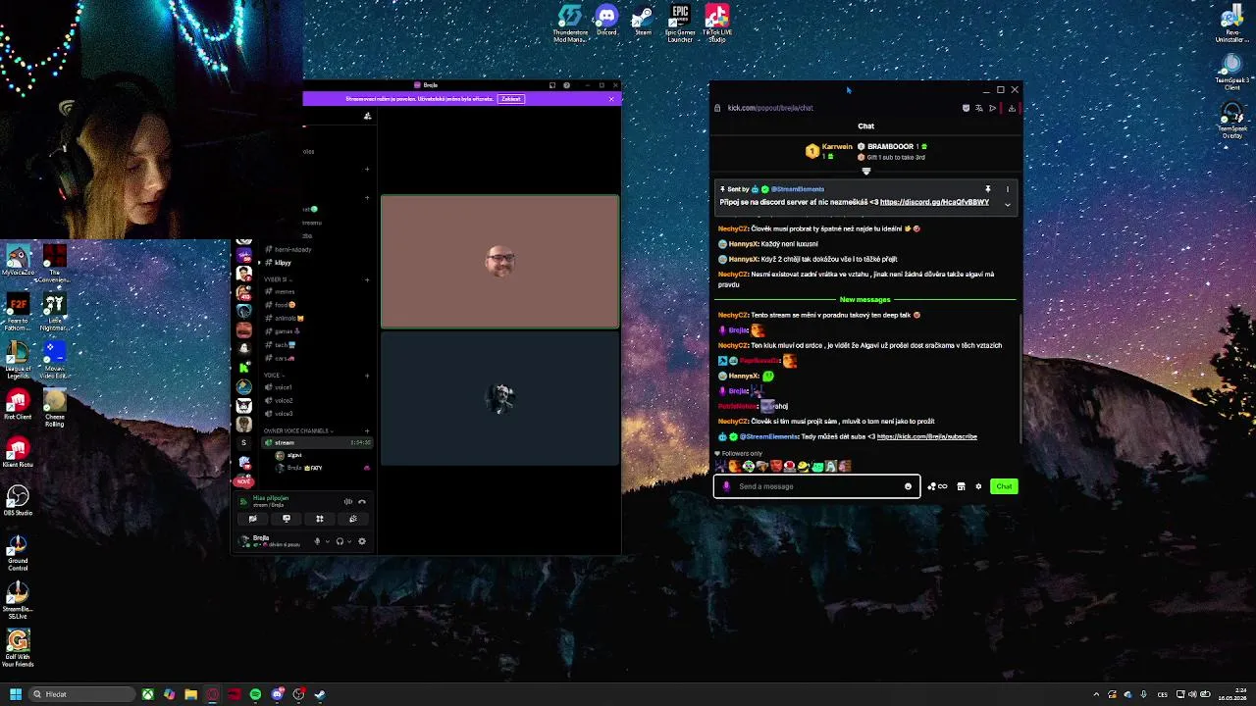Click the NOVÉ unread indicator

tap(244, 481)
